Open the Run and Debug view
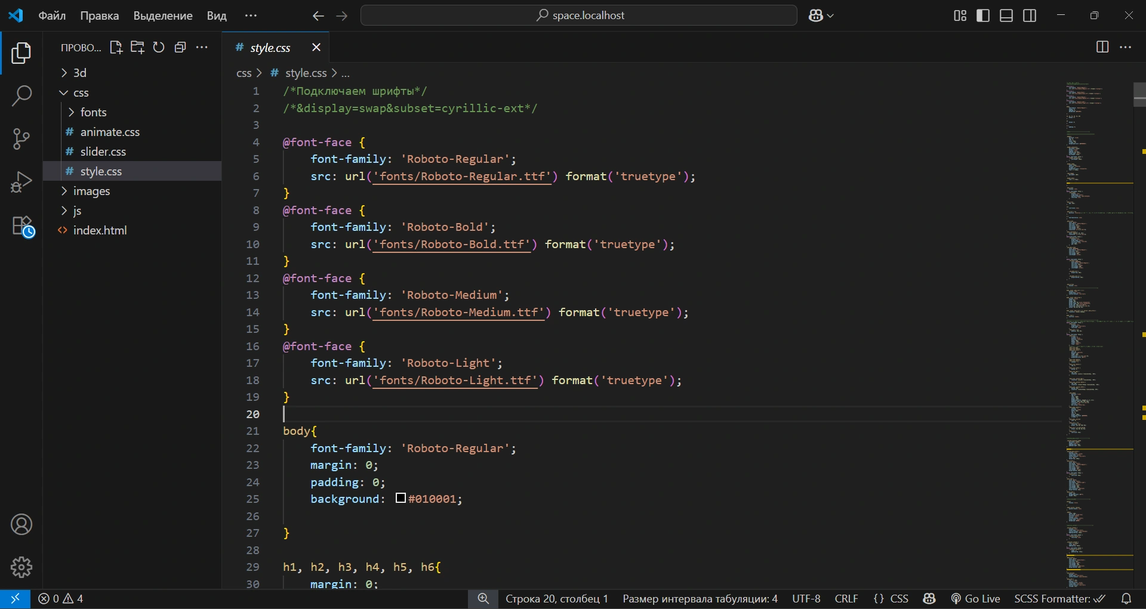Screen dimensions: 1146x609 pyautogui.click(x=21, y=183)
